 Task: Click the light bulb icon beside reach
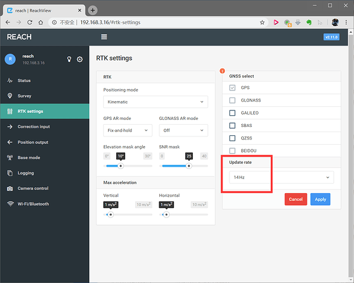point(69,59)
